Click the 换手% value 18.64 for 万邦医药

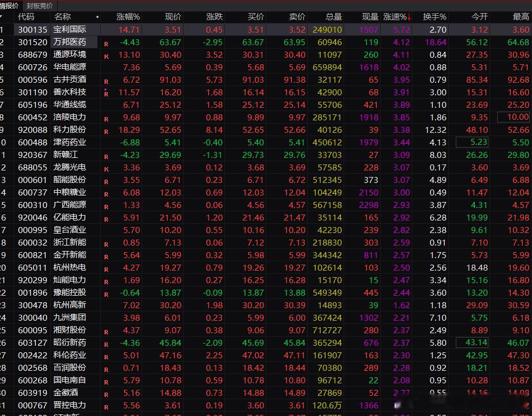click(x=436, y=42)
